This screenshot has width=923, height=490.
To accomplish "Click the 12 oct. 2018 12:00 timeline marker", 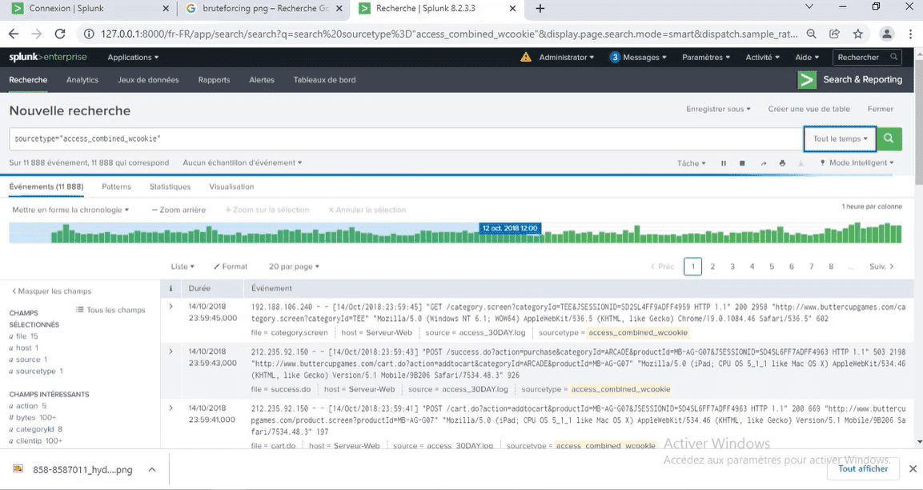I will (x=510, y=228).
